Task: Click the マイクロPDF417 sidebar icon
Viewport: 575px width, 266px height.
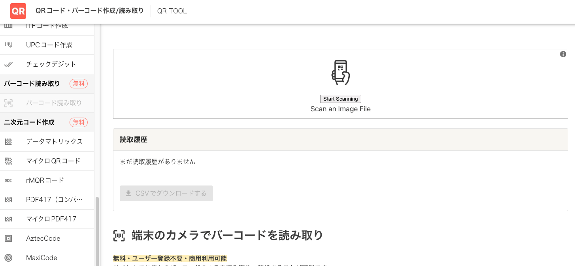Action: (8, 219)
